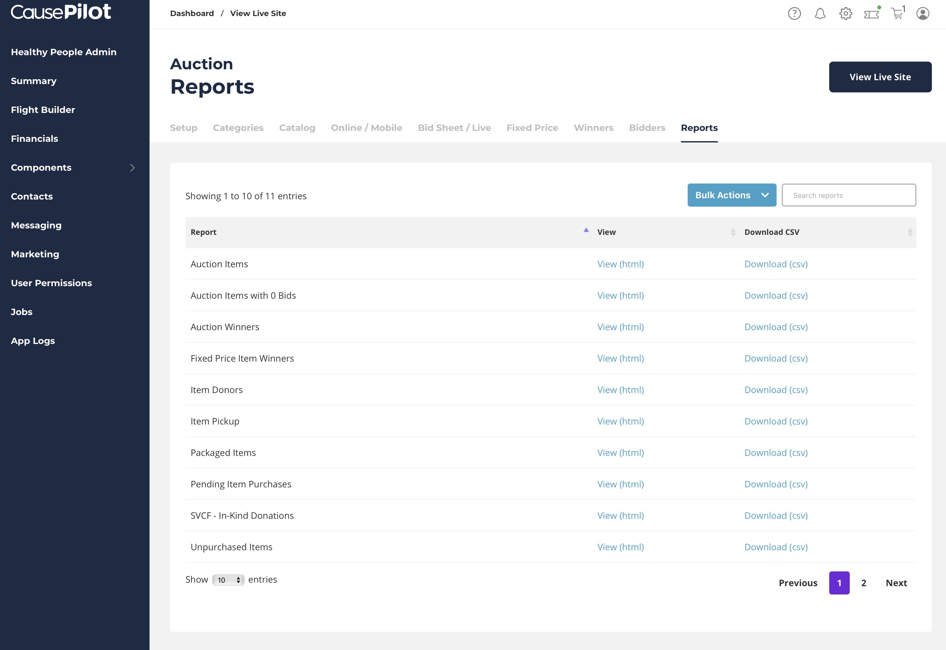This screenshot has width=946, height=650.
Task: Open the shopping cart icon
Action: point(897,14)
